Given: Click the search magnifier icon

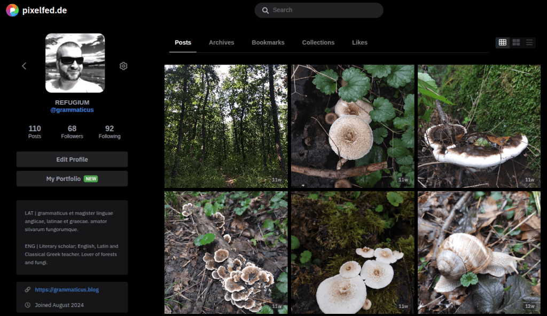Looking at the screenshot, I should coord(265,10).
